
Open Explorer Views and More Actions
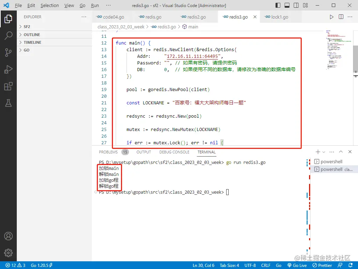[84, 17]
